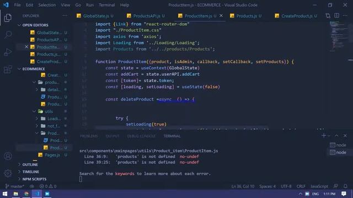Click the taskbar clock showing 1:11 PM
This screenshot has width=353, height=198.
pos(329,194)
